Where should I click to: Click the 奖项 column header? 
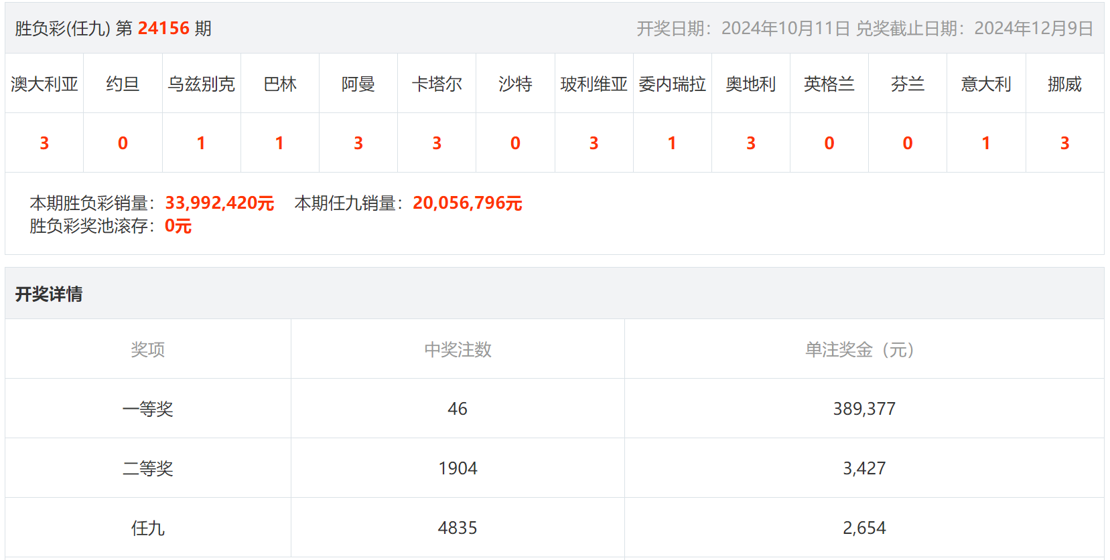148,349
